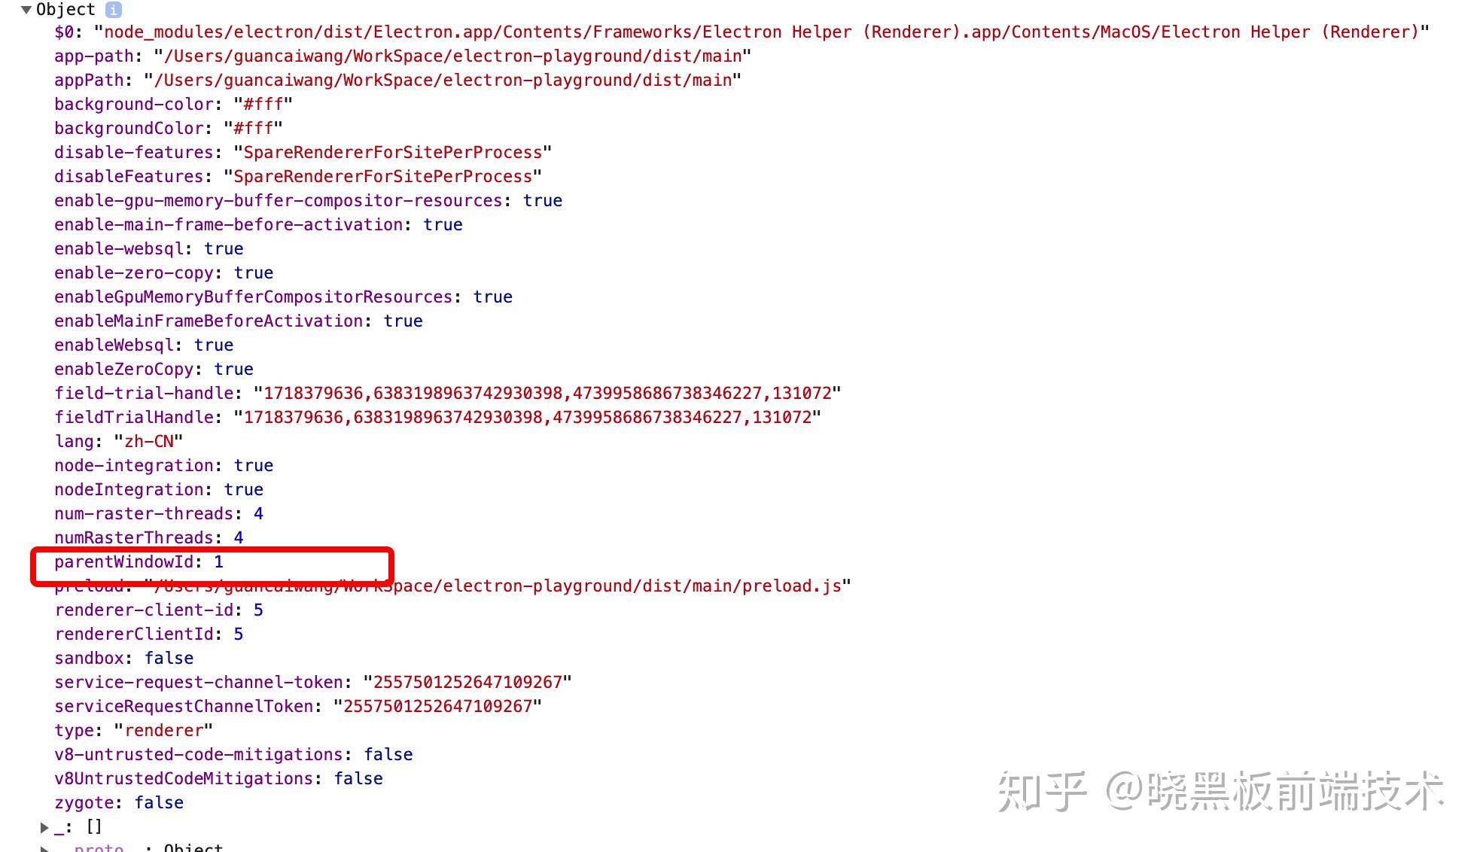The height and width of the screenshot is (852, 1483).
Task: Click the sandbox false value
Action: [x=169, y=658]
